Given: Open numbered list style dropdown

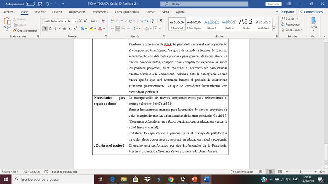Looking at the screenshot, I should [125, 21].
